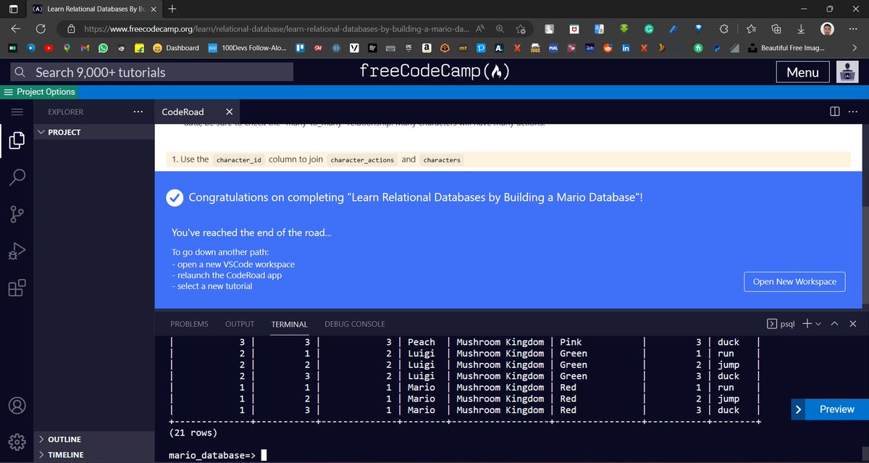This screenshot has width=869, height=463.
Task: Click the split editor icon
Action: tap(835, 112)
